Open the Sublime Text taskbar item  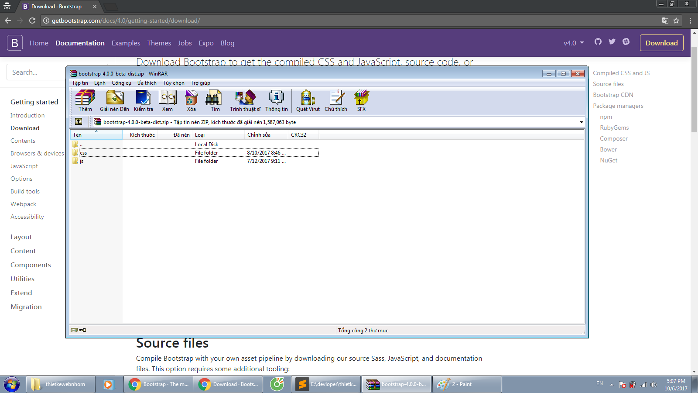[x=326, y=384]
